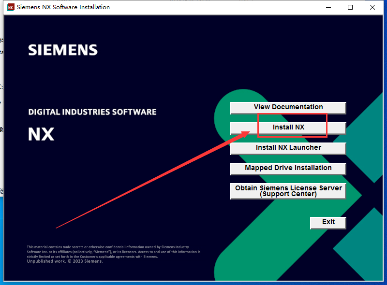Image resolution: width=387 pixels, height=285 pixels.
Task: Click the NX application icon in title bar
Action: click(x=10, y=7)
